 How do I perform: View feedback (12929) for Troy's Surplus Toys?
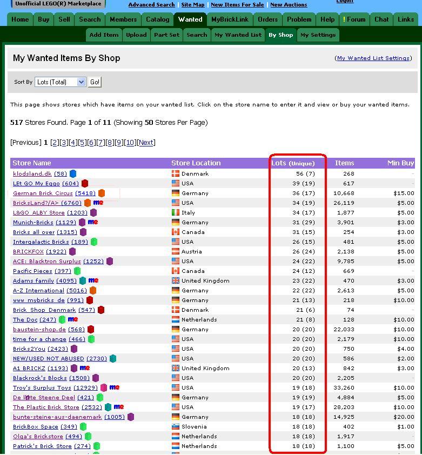[x=85, y=387]
